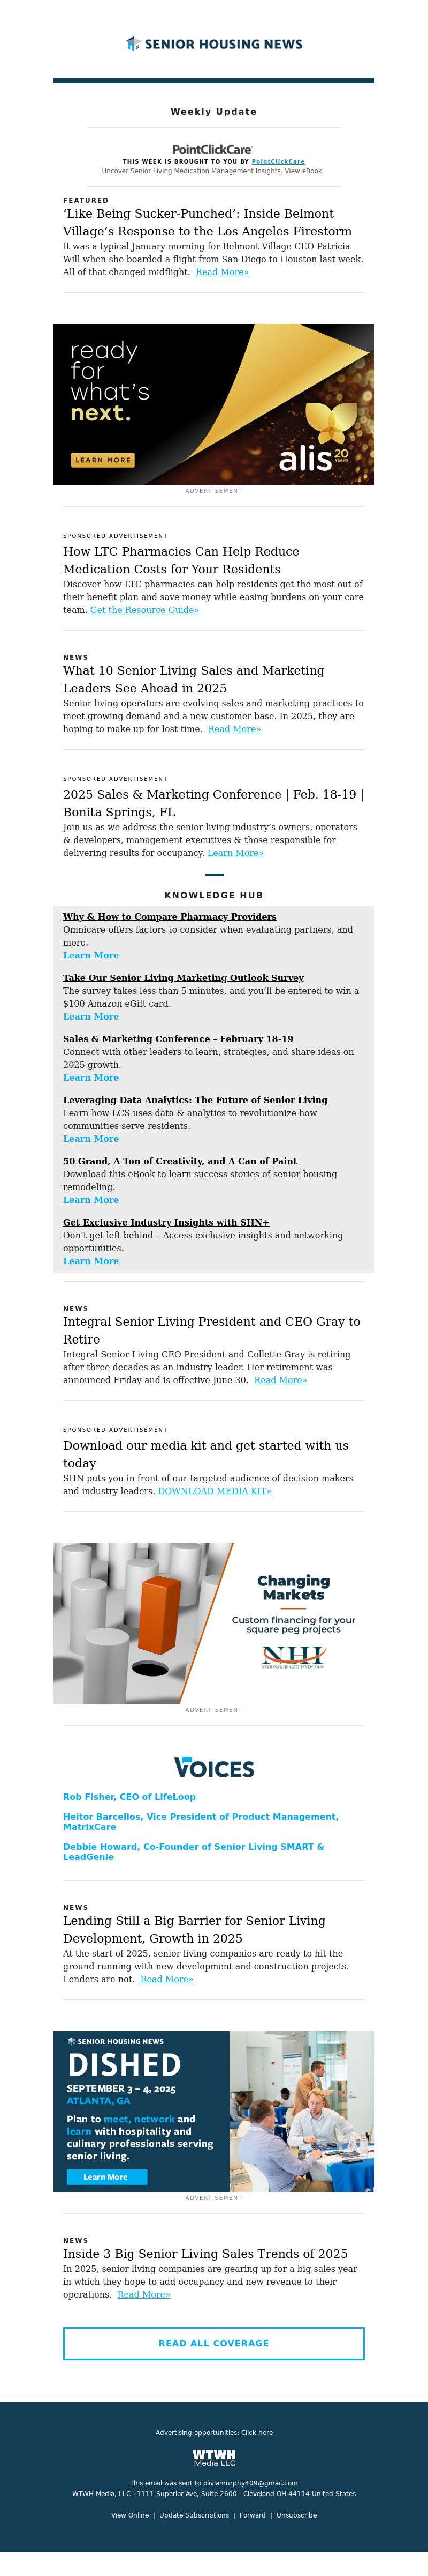Click View Online in the footer
Viewport: 428px width, 2576px height.
click(129, 2515)
